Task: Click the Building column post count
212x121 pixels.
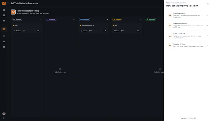Action: click(x=141, y=19)
